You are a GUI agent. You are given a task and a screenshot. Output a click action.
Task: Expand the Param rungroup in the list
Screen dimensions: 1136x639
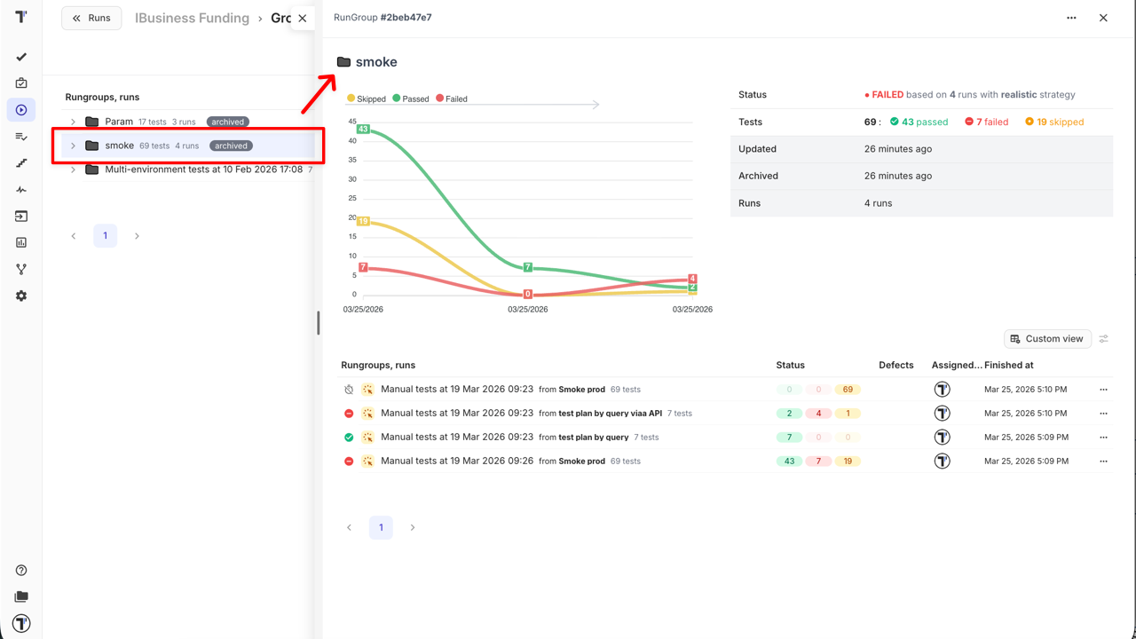click(74, 122)
